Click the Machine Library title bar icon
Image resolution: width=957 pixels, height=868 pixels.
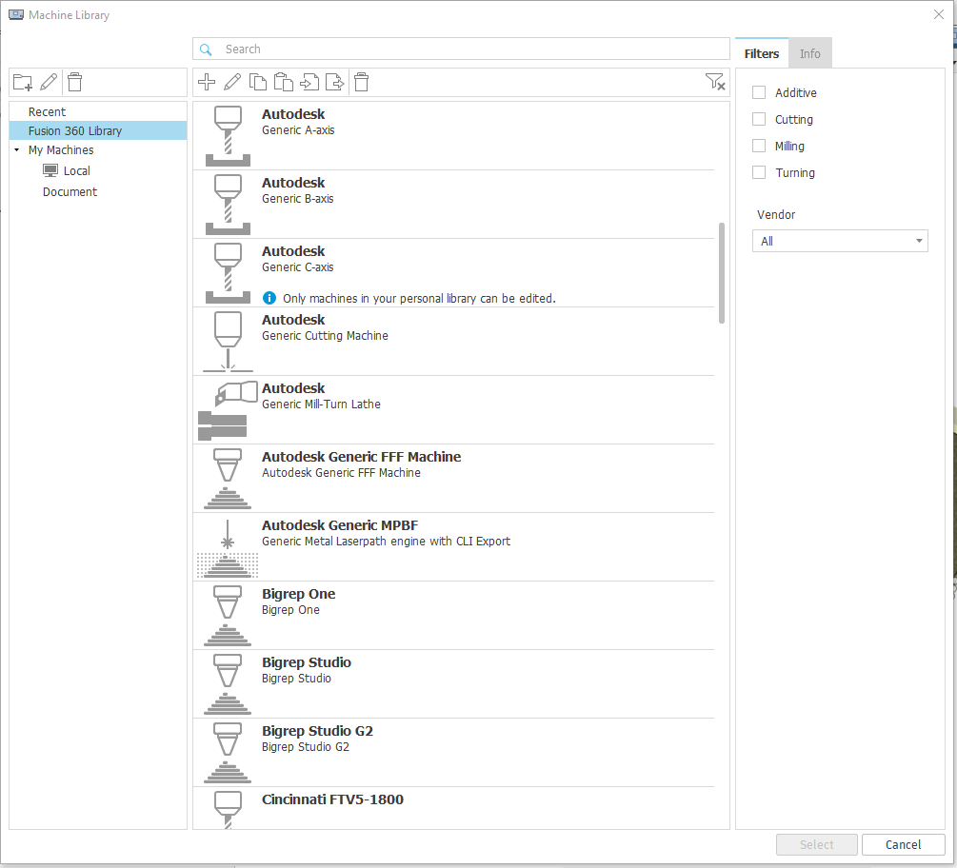pyautogui.click(x=16, y=14)
